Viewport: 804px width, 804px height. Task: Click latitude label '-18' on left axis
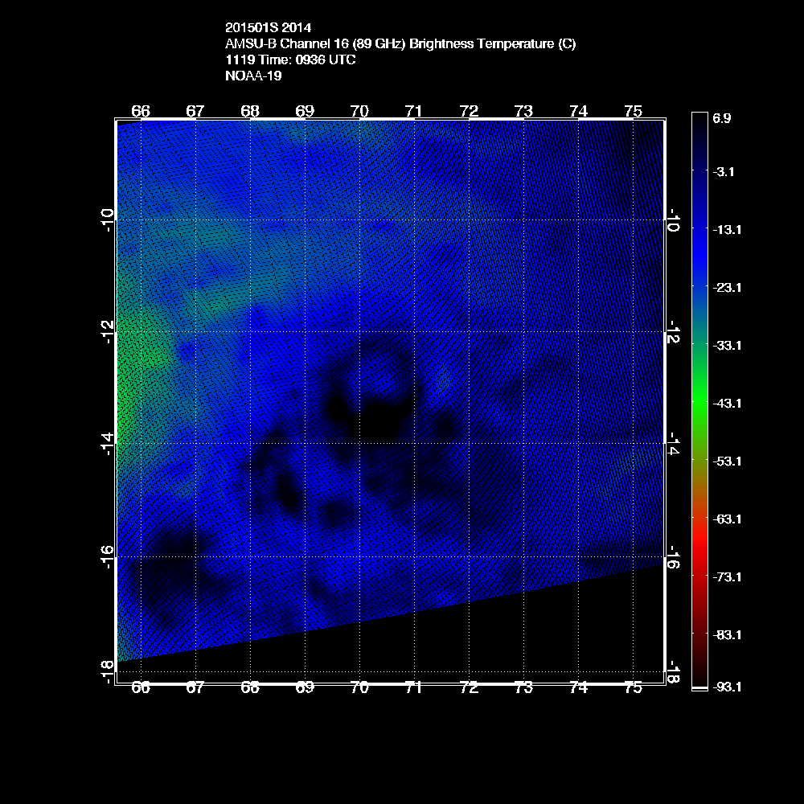pyautogui.click(x=107, y=671)
